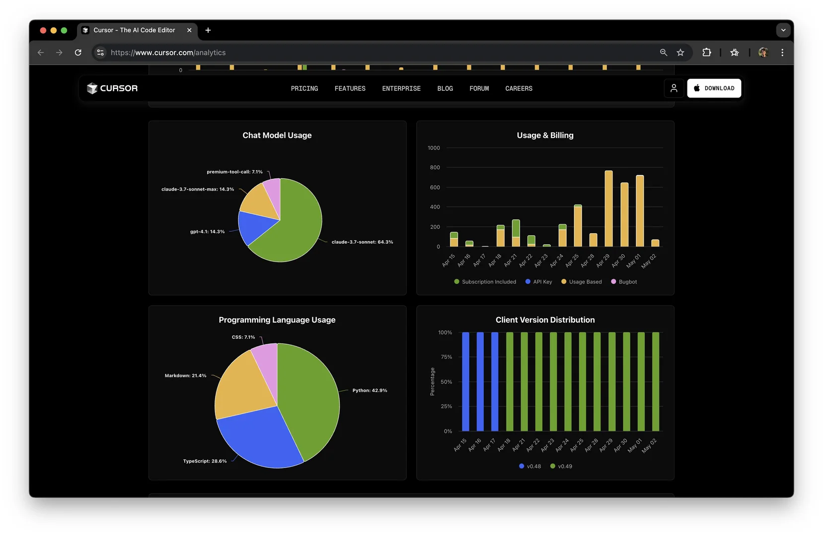The height and width of the screenshot is (536, 823).
Task: Click the May 02 bar in Client Version Distribution
Action: [656, 382]
